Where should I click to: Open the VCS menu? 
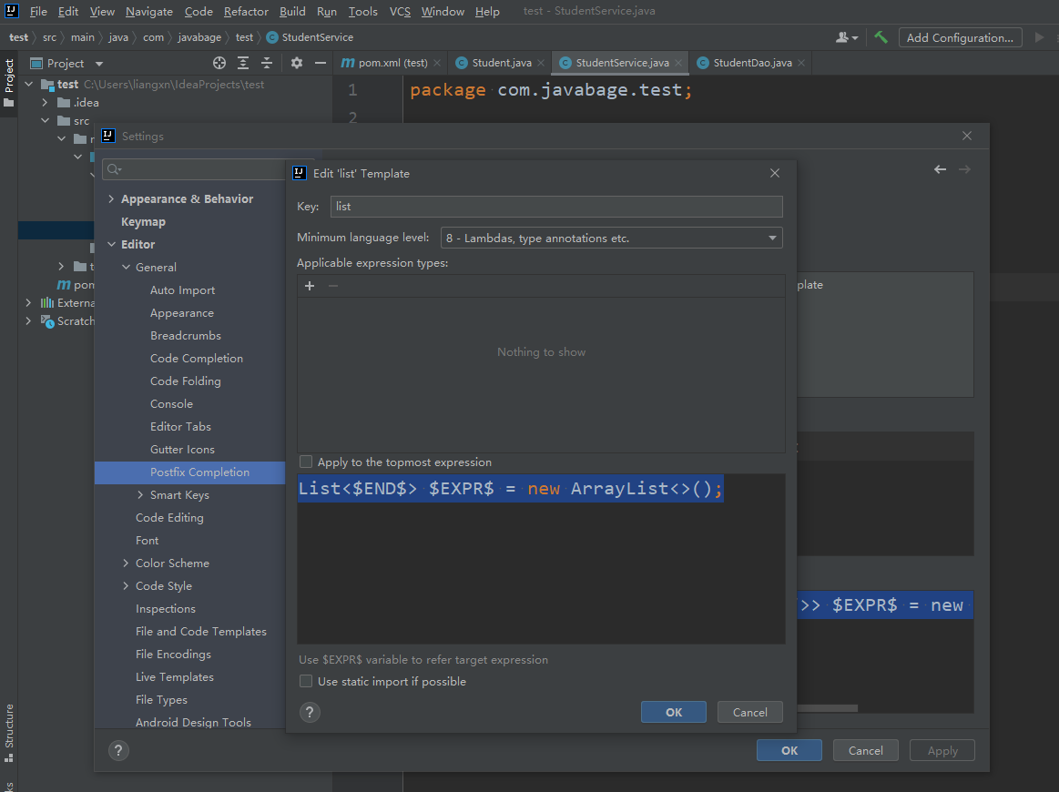click(400, 12)
